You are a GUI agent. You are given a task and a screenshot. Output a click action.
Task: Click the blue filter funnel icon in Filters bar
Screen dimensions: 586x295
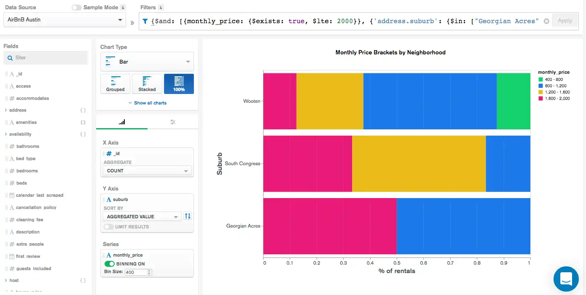pyautogui.click(x=145, y=21)
